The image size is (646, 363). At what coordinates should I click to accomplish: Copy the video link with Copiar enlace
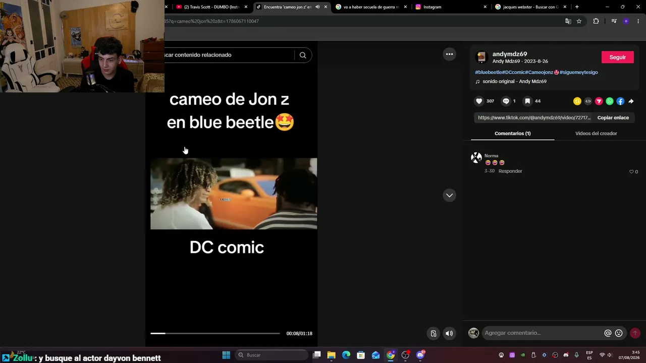pos(613,117)
